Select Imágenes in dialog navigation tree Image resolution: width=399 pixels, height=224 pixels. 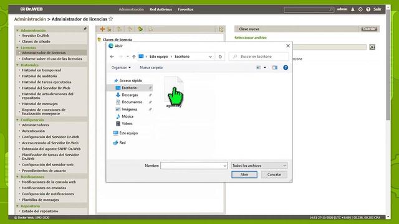click(x=130, y=110)
